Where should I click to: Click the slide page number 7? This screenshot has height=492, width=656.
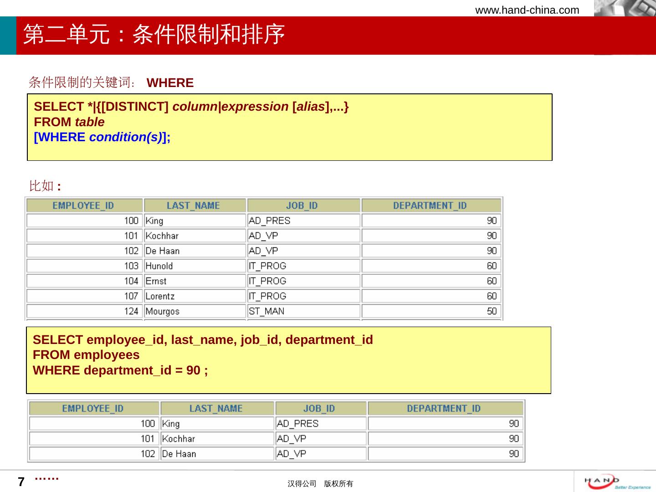point(21,482)
